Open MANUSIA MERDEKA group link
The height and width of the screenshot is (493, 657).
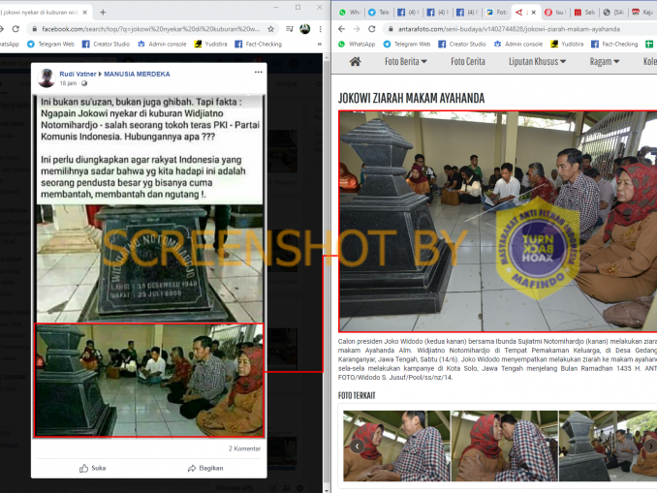[137, 75]
